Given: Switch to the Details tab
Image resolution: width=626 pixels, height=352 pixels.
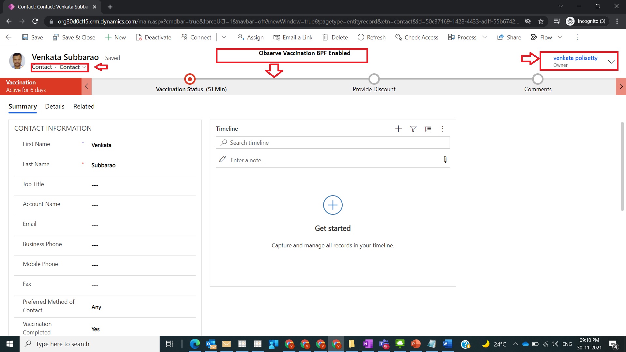Looking at the screenshot, I should click(x=55, y=106).
